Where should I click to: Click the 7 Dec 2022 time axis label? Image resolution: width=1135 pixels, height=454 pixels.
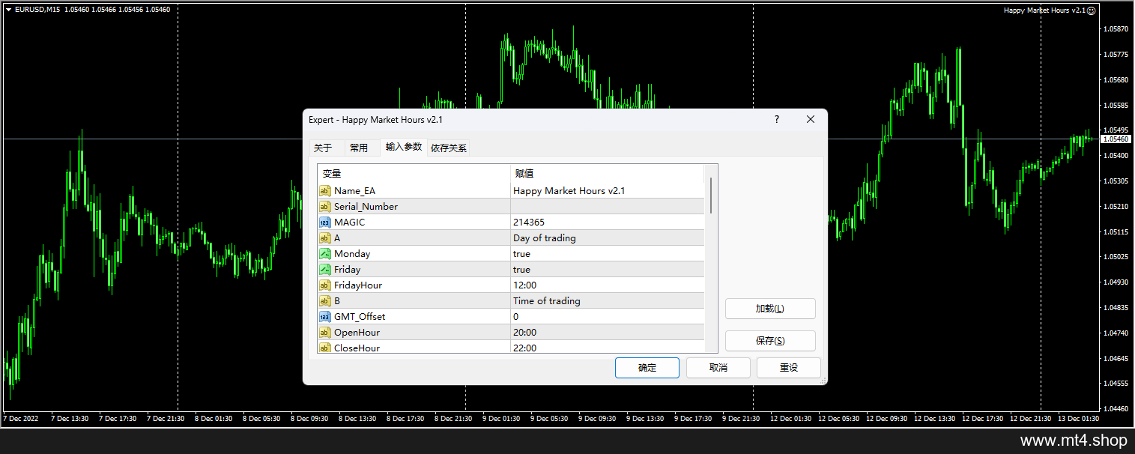click(20, 419)
